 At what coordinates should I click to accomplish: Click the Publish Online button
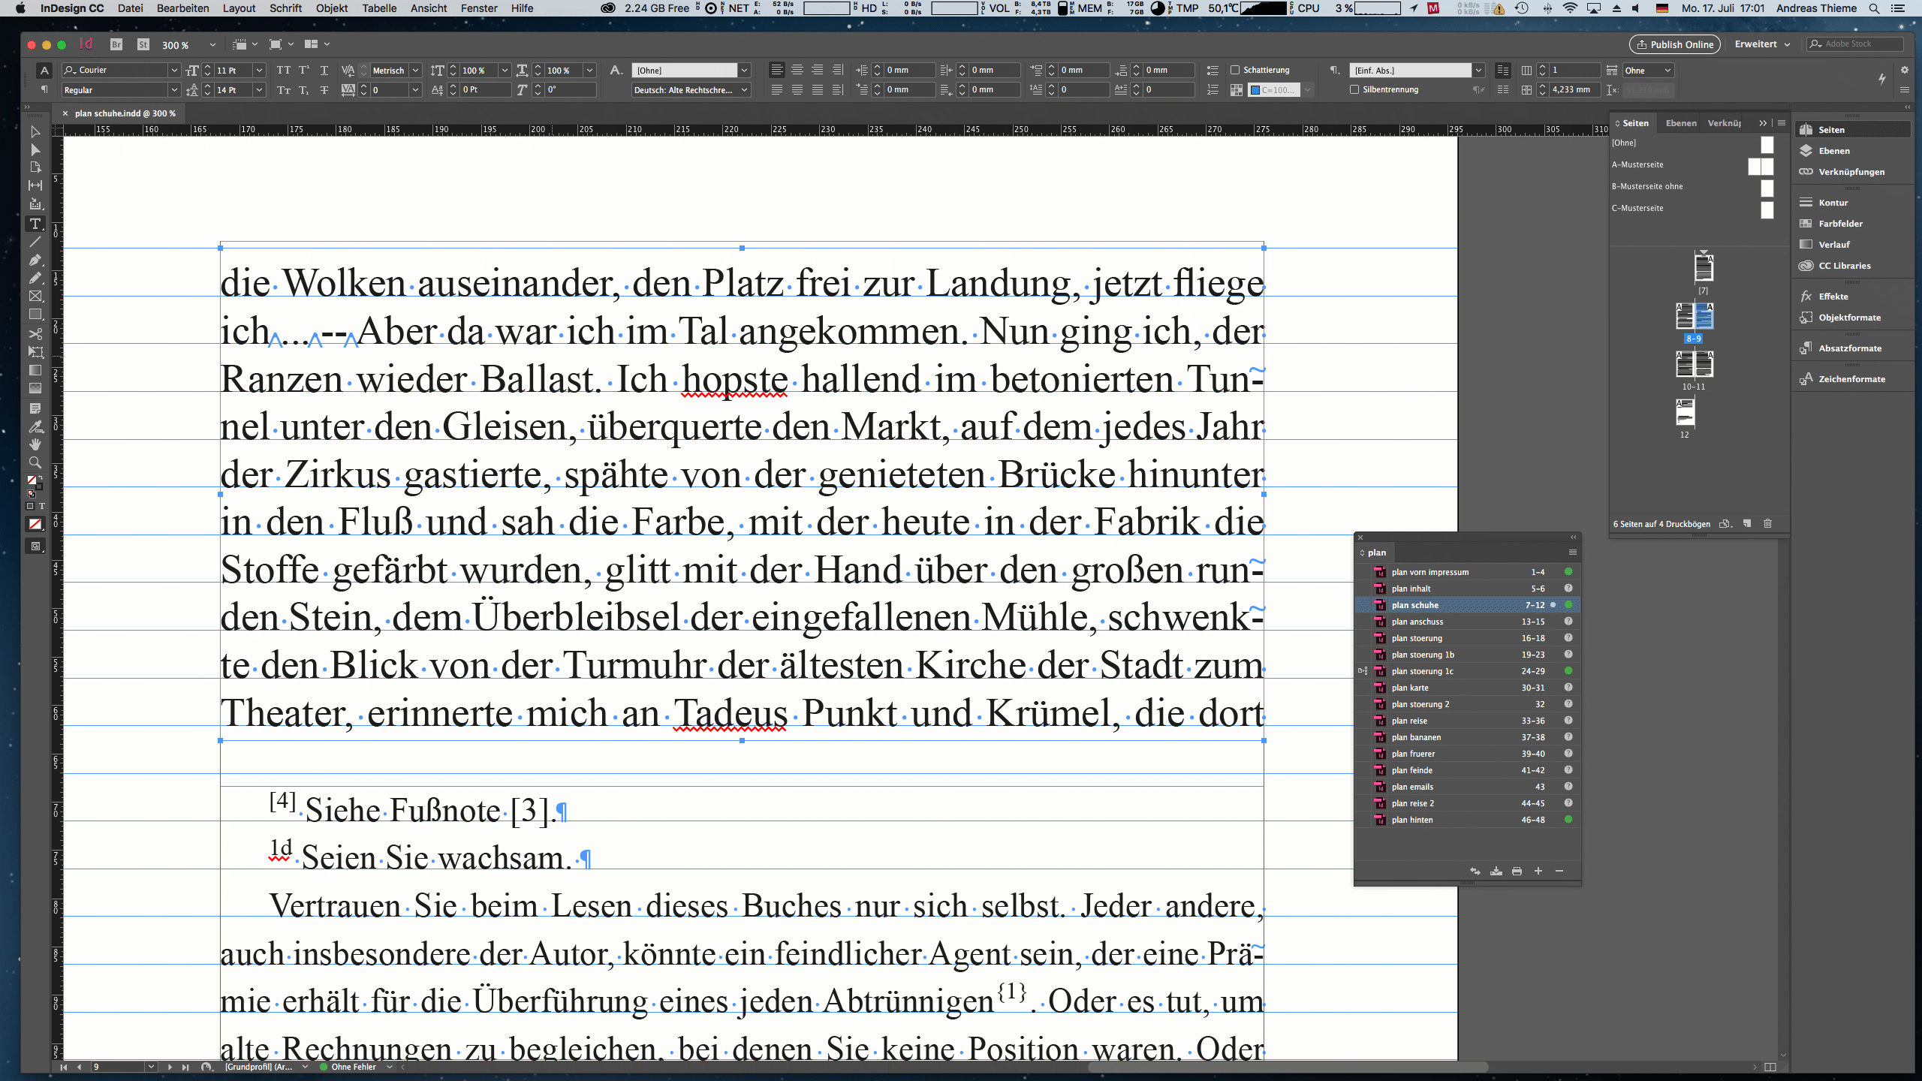tap(1675, 44)
